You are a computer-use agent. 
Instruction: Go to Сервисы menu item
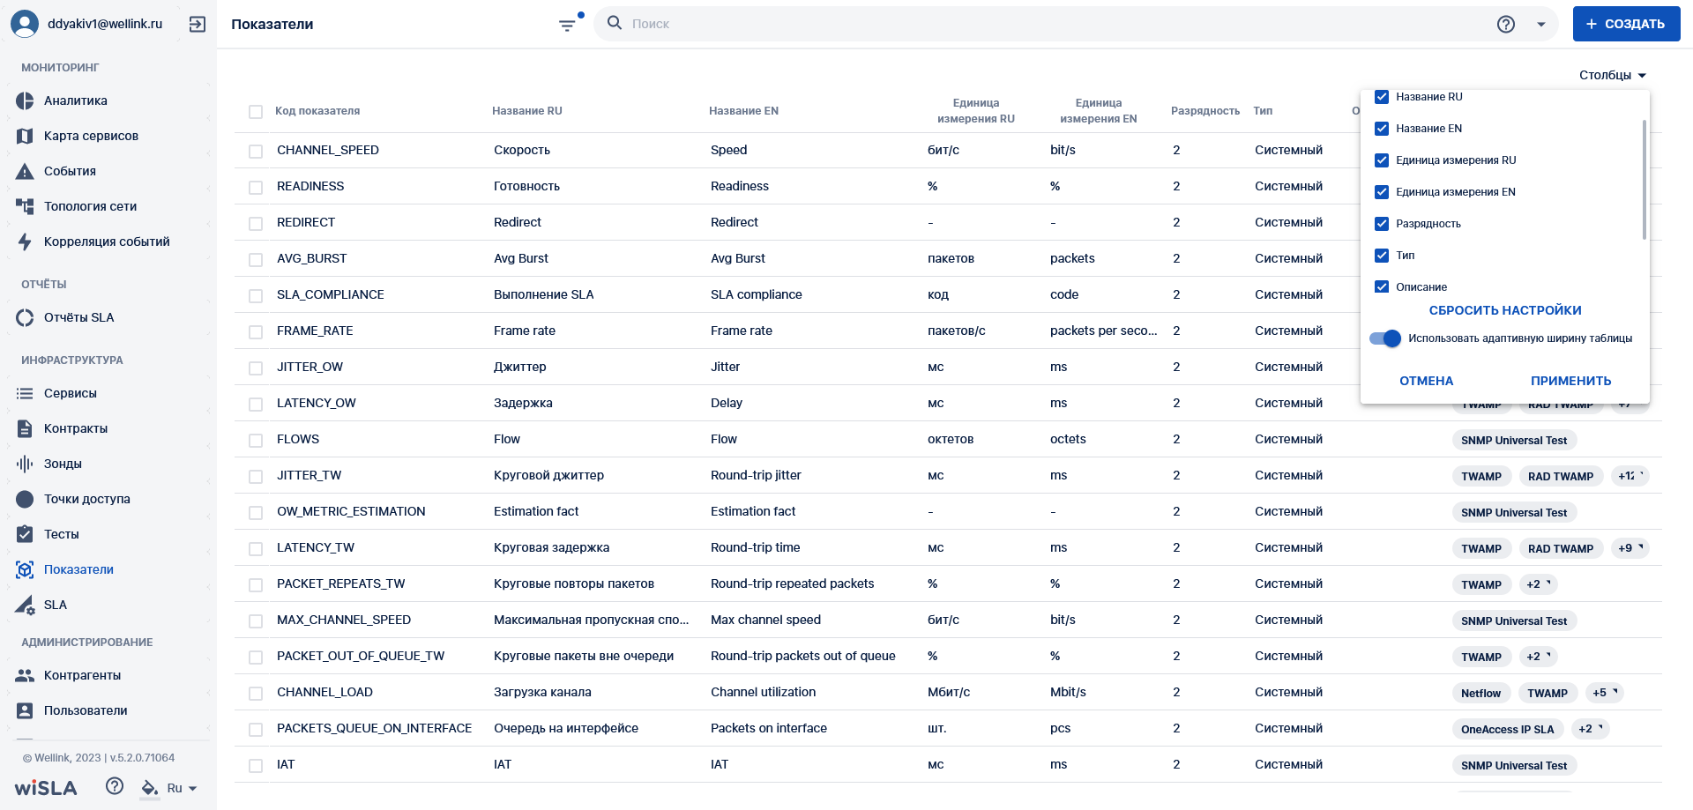pos(71,393)
